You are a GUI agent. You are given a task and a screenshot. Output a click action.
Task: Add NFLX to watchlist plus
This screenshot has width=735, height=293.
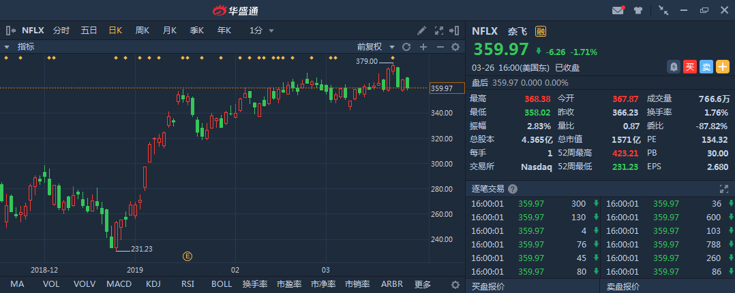[x=722, y=67]
